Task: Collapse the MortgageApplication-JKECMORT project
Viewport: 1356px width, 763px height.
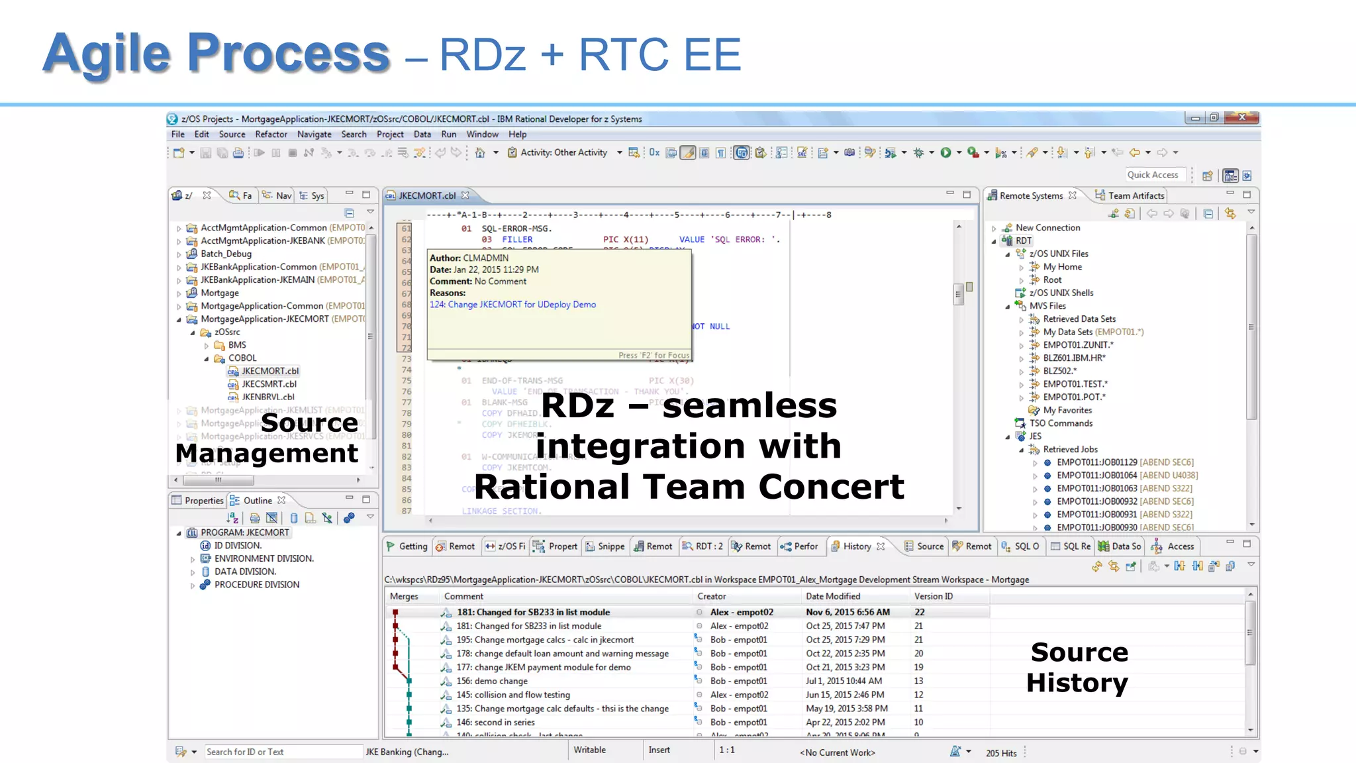Action: (x=179, y=319)
